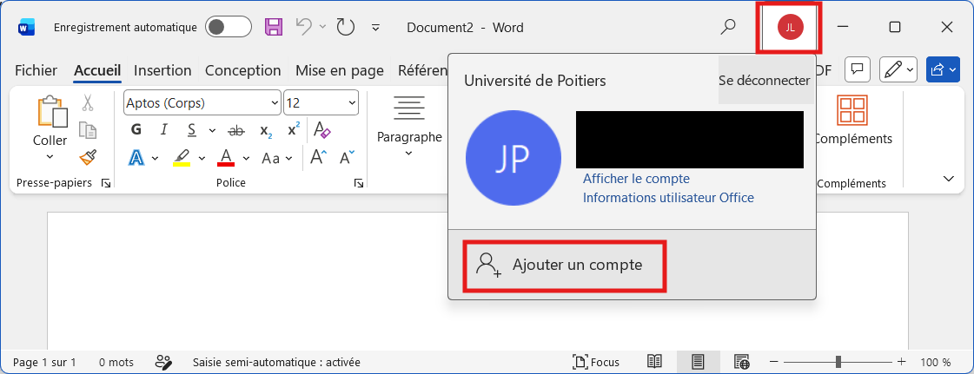Viewport: 974px width, 374px height.
Task: Open the Informations utilisateur Office link
Action: [x=668, y=198]
